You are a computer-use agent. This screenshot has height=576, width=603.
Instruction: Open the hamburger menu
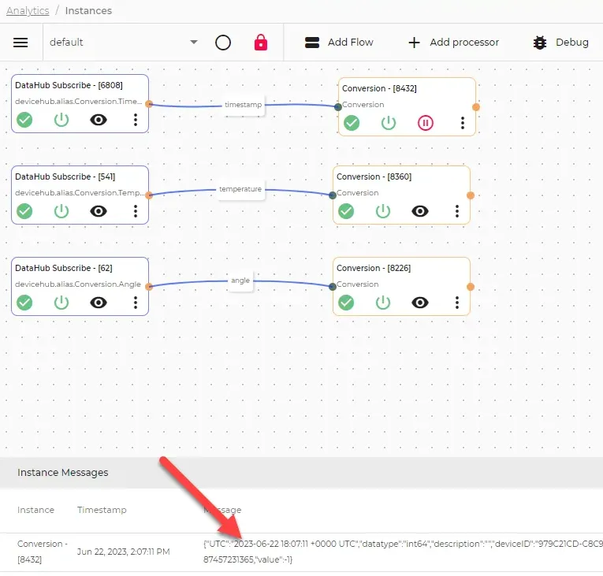20,43
